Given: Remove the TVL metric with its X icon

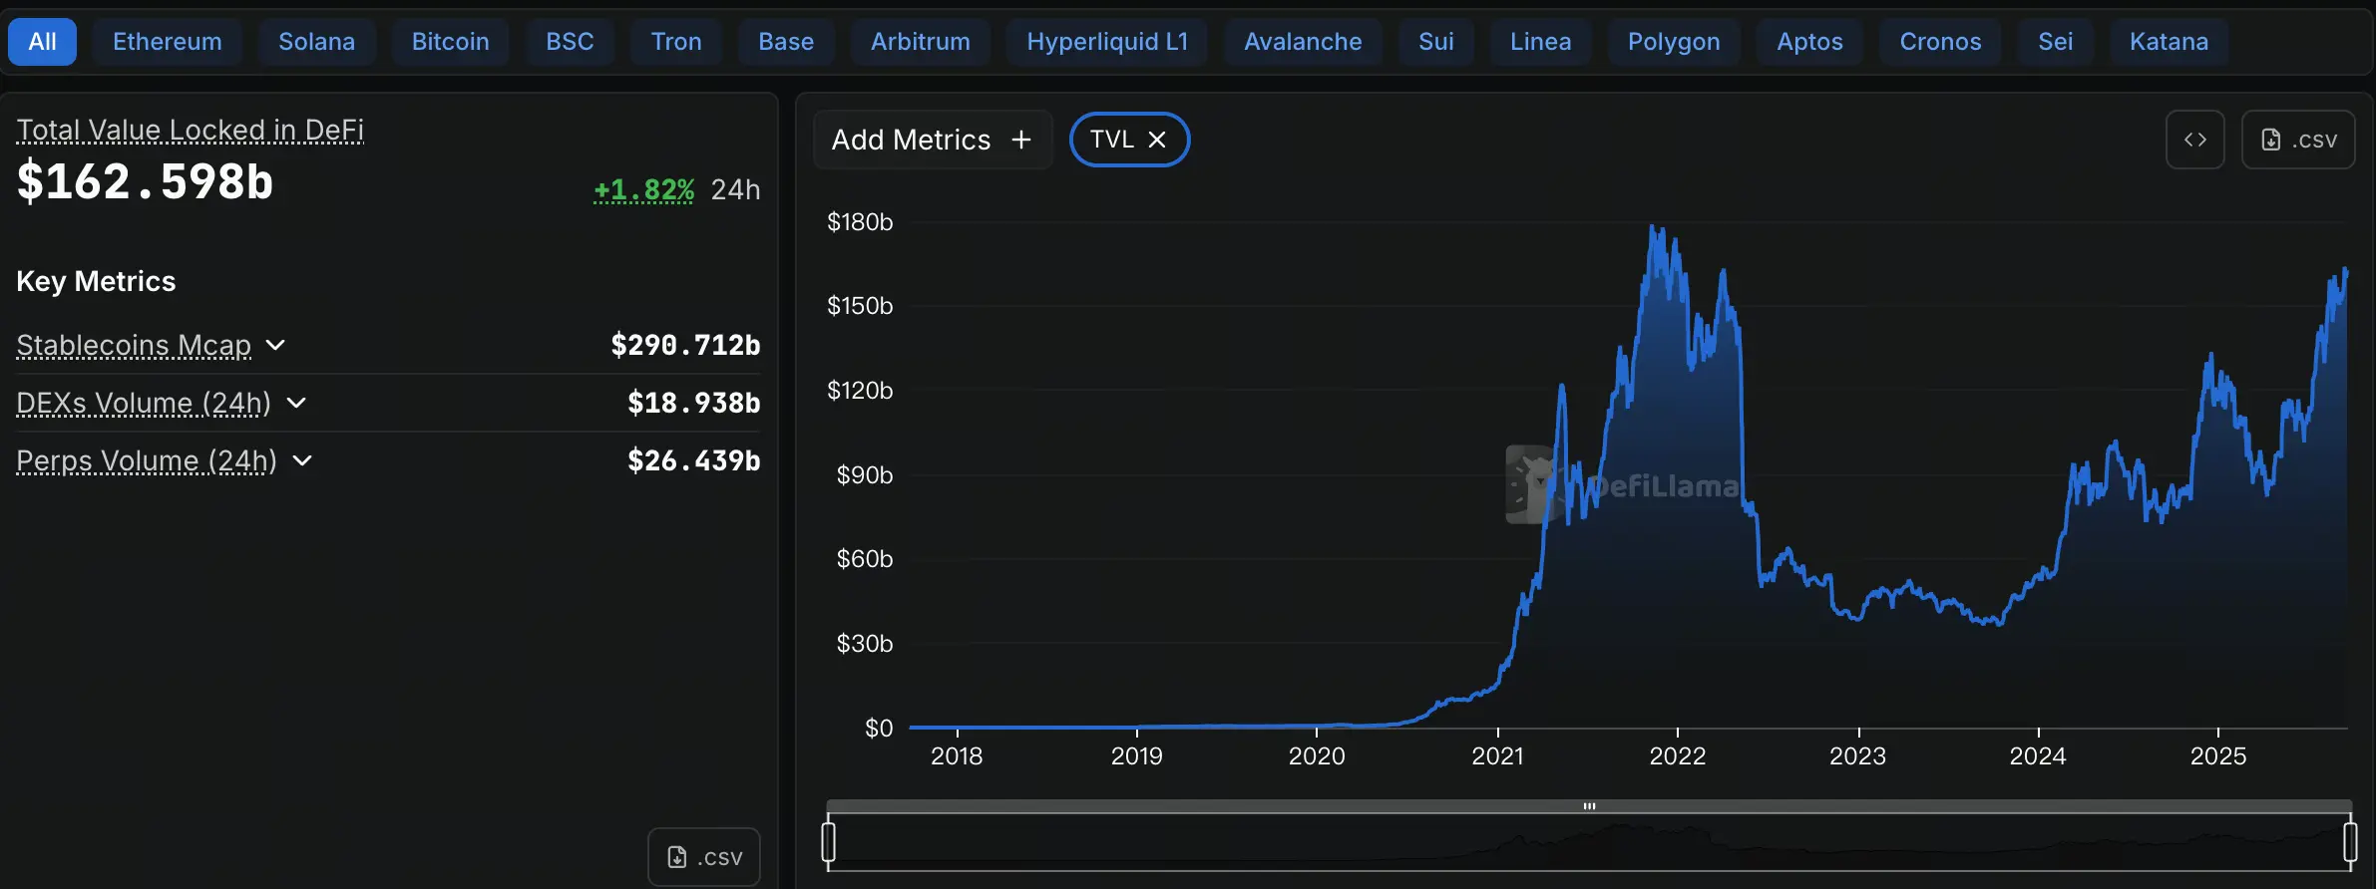Looking at the screenshot, I should tap(1157, 140).
